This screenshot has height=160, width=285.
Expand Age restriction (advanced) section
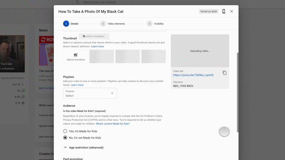click(x=83, y=147)
